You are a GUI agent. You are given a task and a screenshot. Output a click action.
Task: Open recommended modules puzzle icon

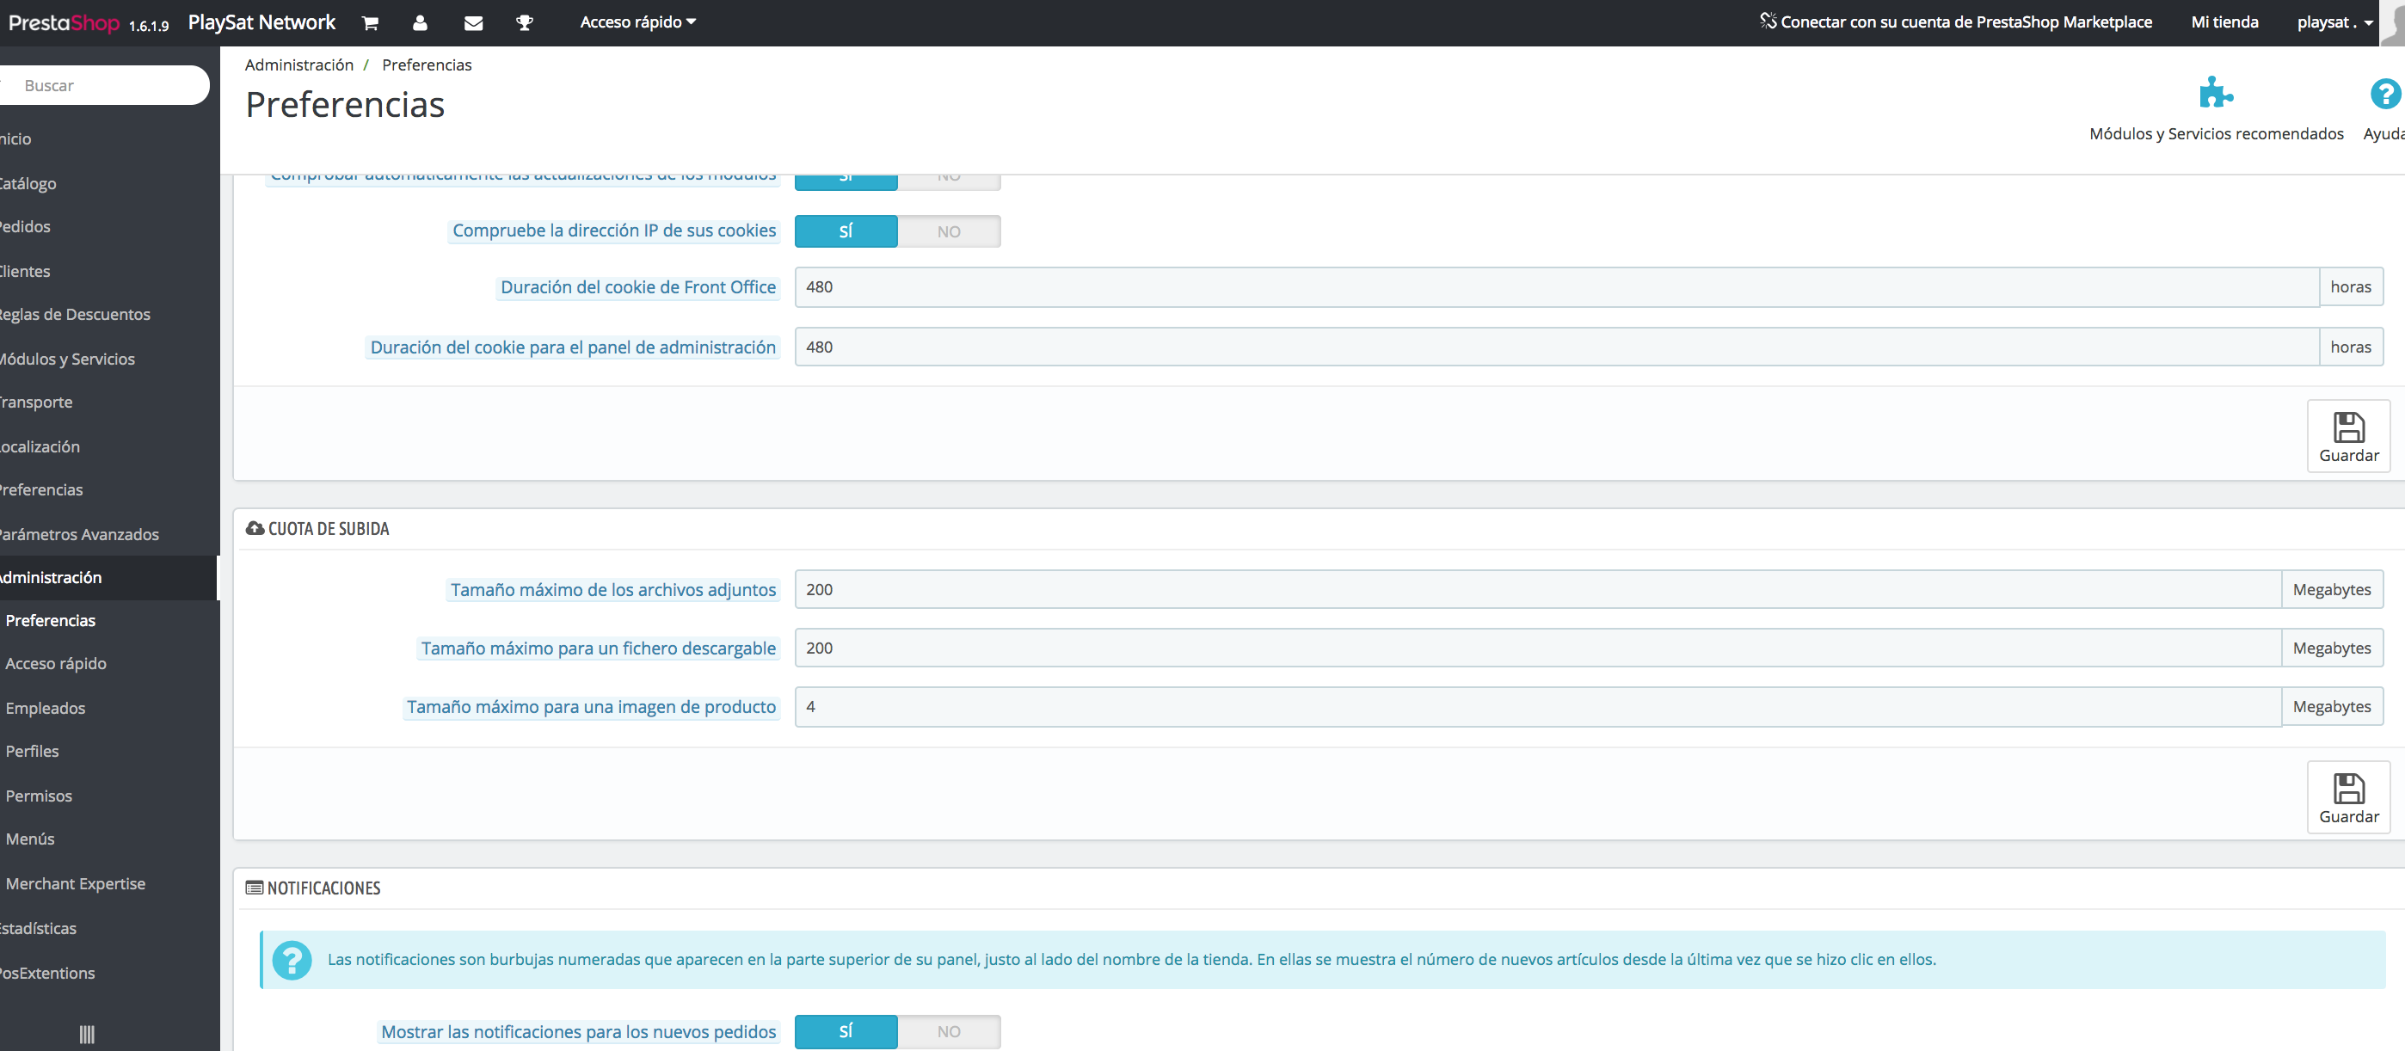point(2216,95)
